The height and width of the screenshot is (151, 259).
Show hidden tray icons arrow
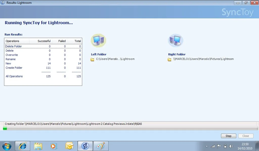(207, 146)
